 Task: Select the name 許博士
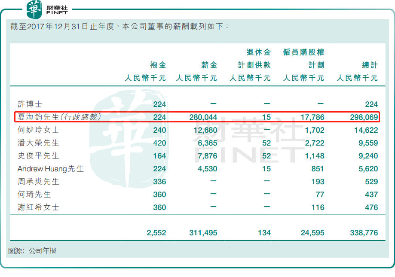coord(30,104)
